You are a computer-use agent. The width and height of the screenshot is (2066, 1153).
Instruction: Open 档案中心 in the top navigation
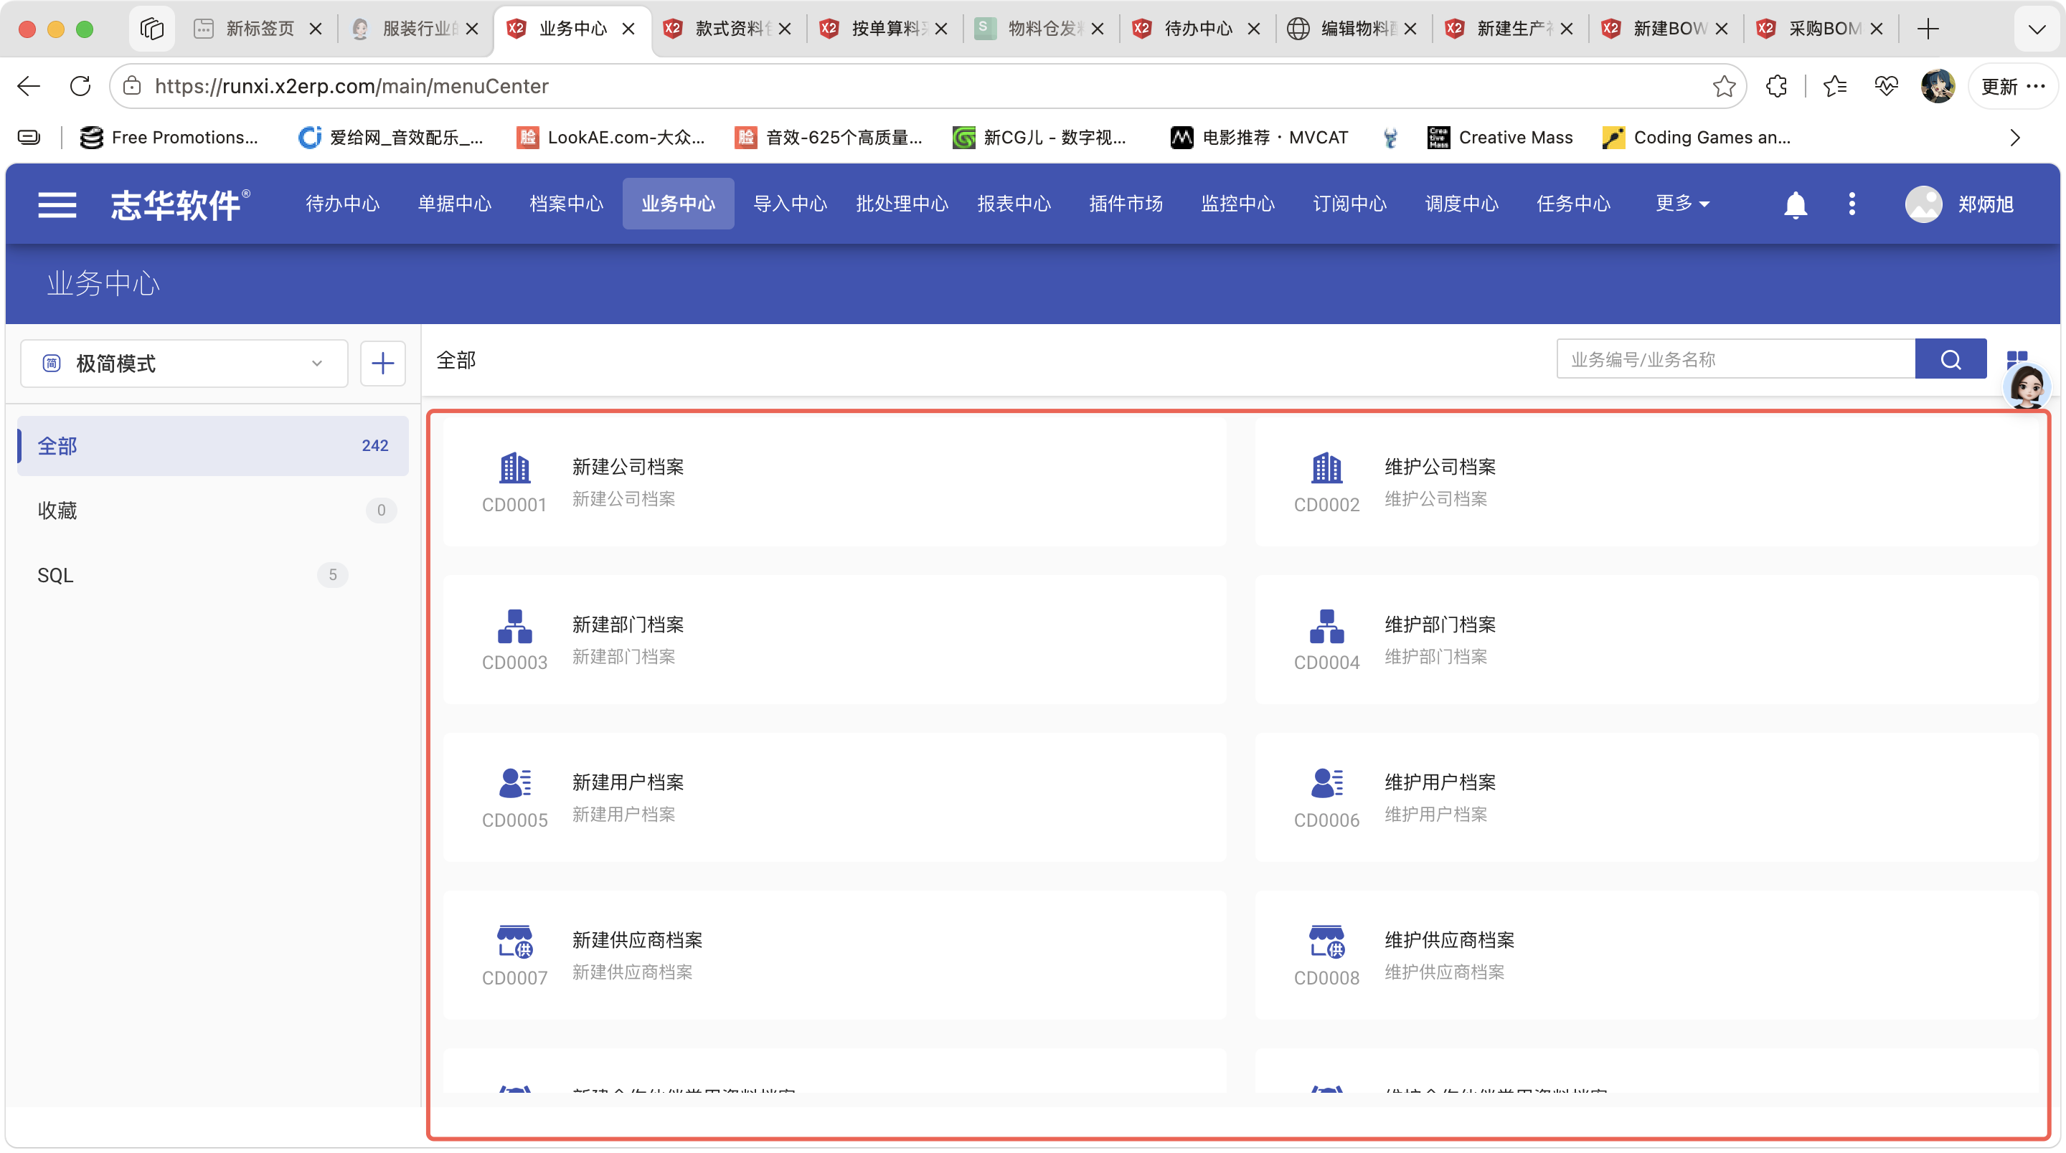pos(566,204)
